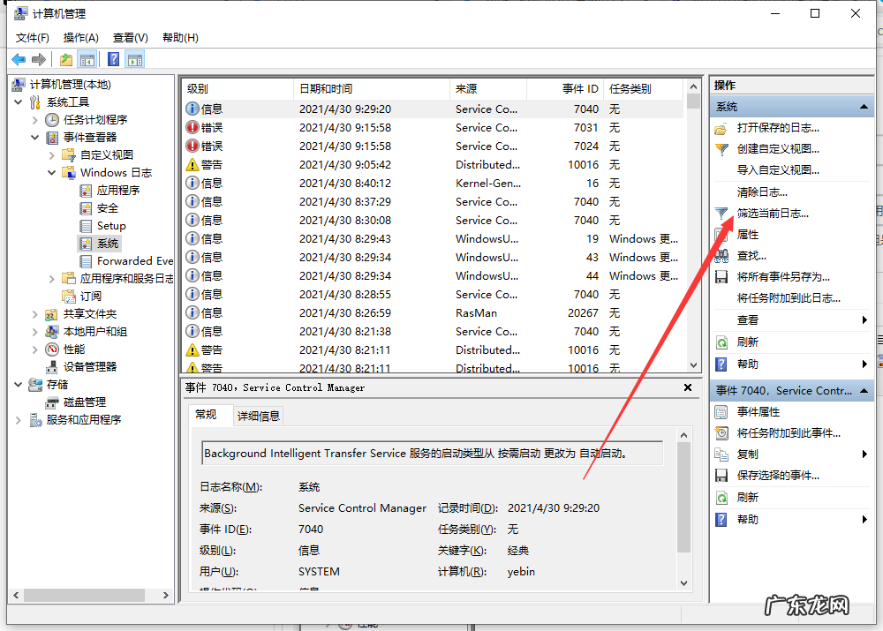The image size is (883, 631).
Task: Toggle the Show/Hide Console Tree toolbar button
Action: 87,60
